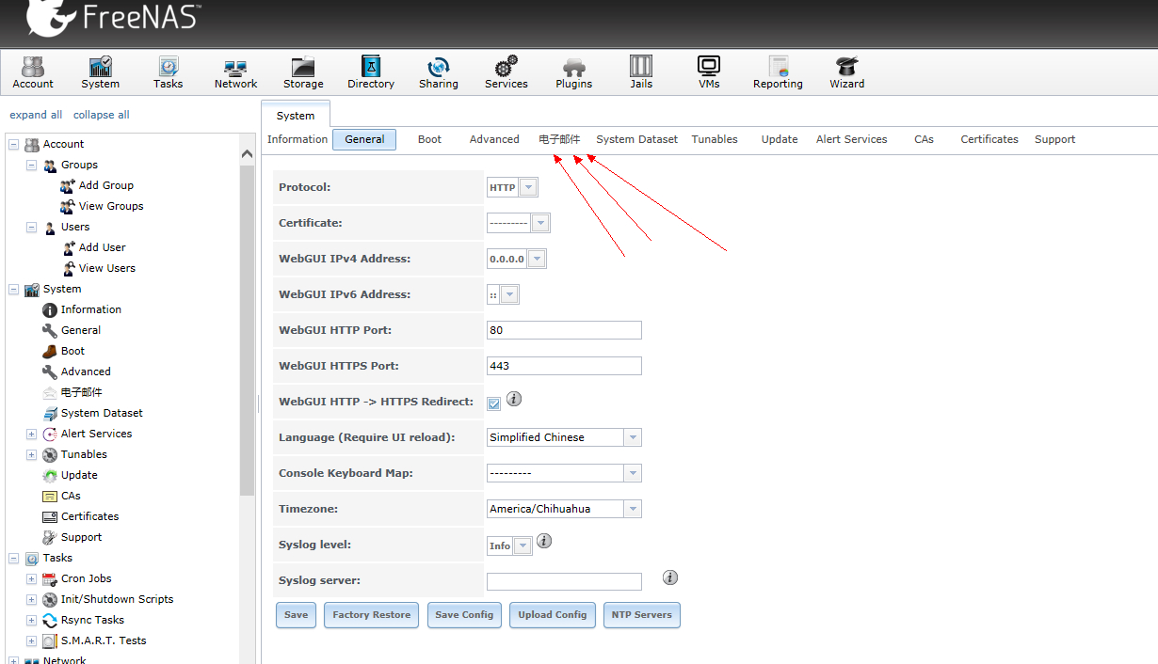Switch to the Information tab
1158x664 pixels.
point(298,139)
